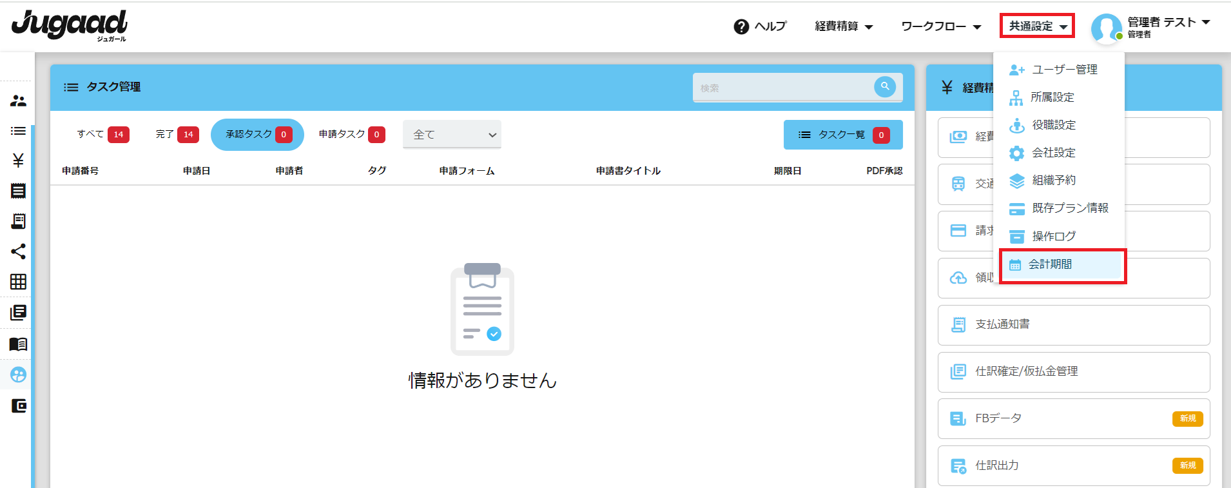Click the users icon in left sidebar

tap(18, 101)
